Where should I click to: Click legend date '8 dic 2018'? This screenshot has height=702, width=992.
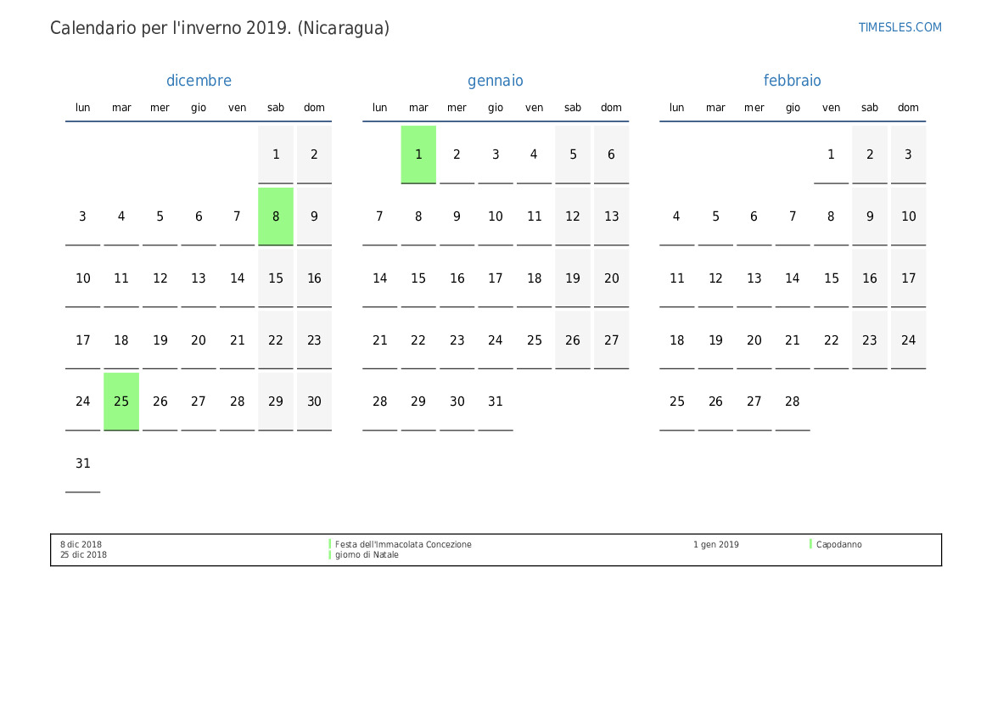81,544
